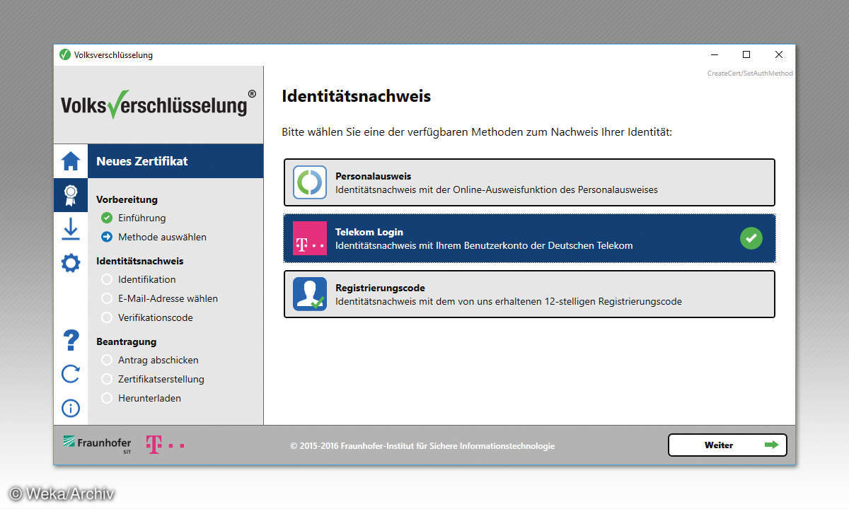Select the Antrag abschicken step
The height and width of the screenshot is (509, 849).
(x=158, y=360)
